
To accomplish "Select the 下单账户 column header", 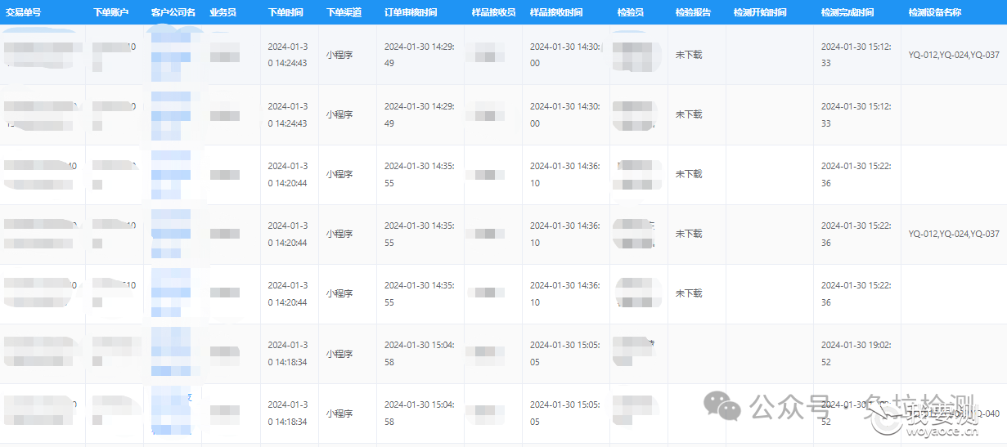I will 110,13.
